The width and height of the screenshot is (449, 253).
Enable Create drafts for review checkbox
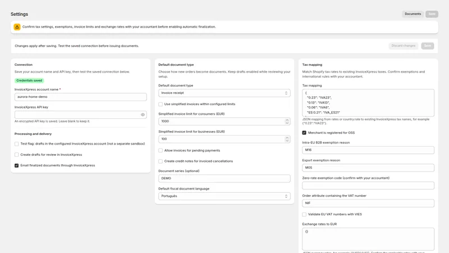coord(17,155)
